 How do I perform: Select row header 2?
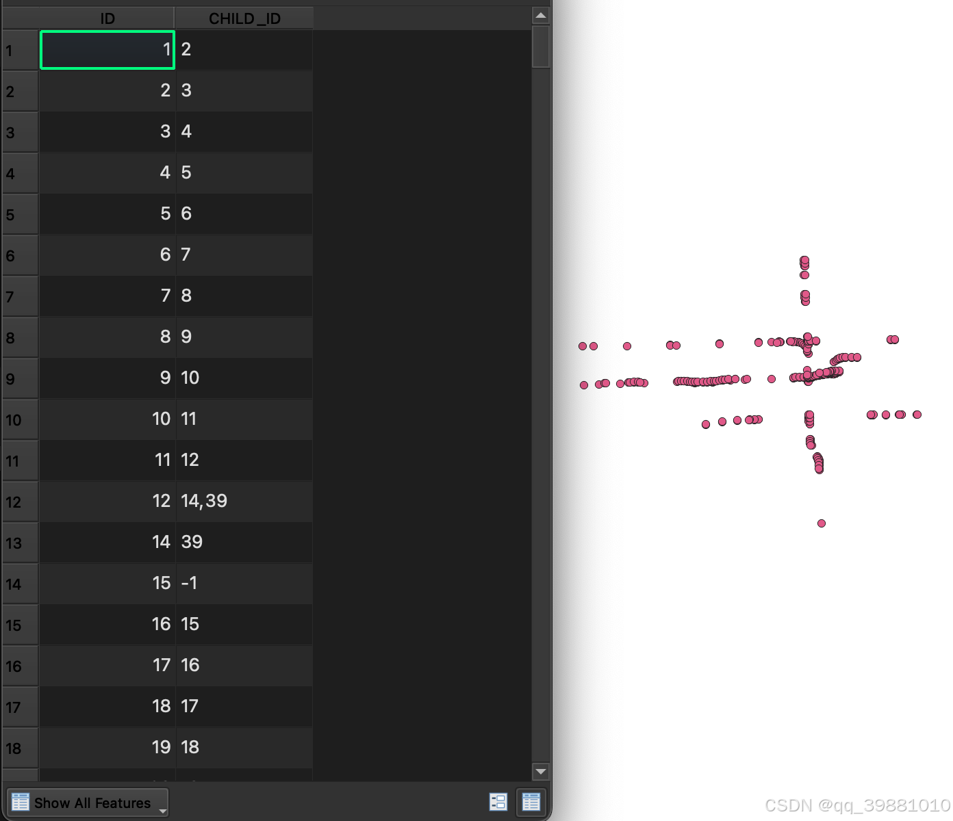pyautogui.click(x=21, y=91)
